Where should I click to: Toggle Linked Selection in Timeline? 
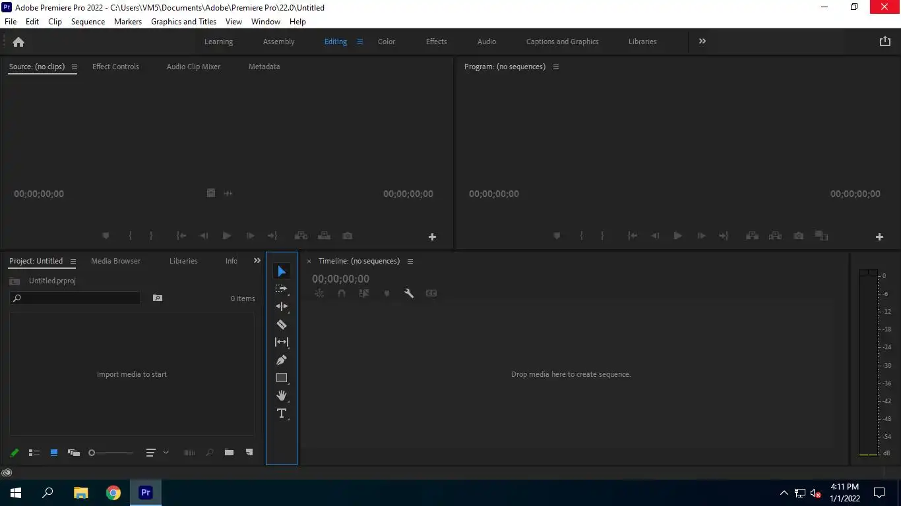pyautogui.click(x=364, y=293)
